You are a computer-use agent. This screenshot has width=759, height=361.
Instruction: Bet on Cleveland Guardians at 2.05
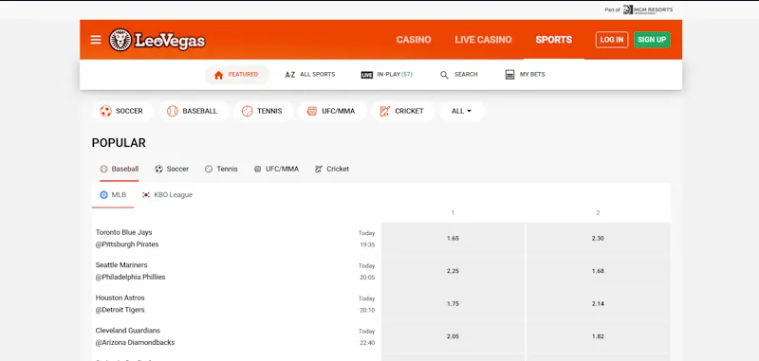(x=453, y=336)
